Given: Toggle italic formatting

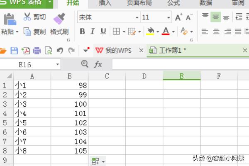Looking at the screenshot, I should tap(93, 31).
